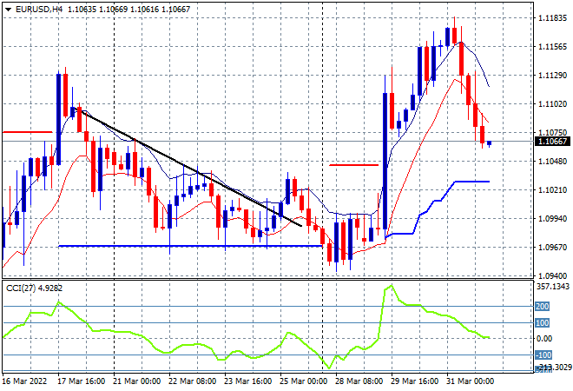Click the 1.11565 price scale label
Image resolution: width=573 pixels, height=391 pixels.
point(552,46)
